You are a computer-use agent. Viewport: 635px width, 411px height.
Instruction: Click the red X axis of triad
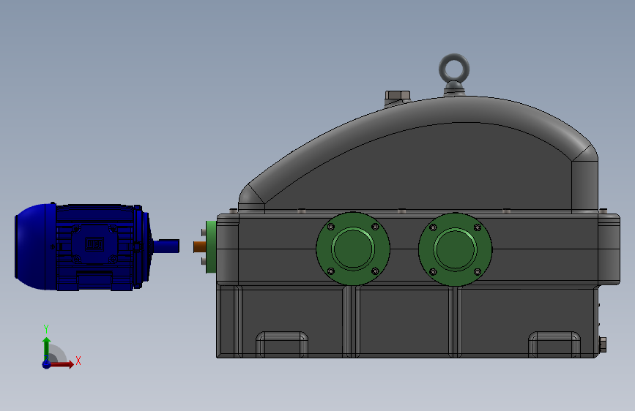[62, 364]
